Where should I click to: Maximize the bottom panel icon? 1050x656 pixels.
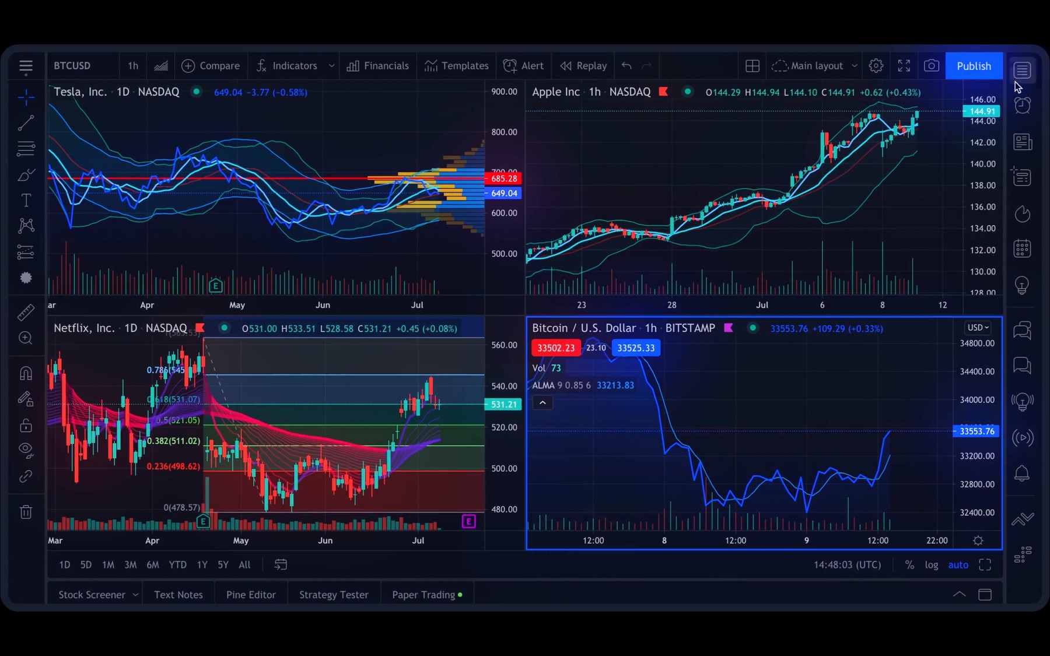point(985,595)
